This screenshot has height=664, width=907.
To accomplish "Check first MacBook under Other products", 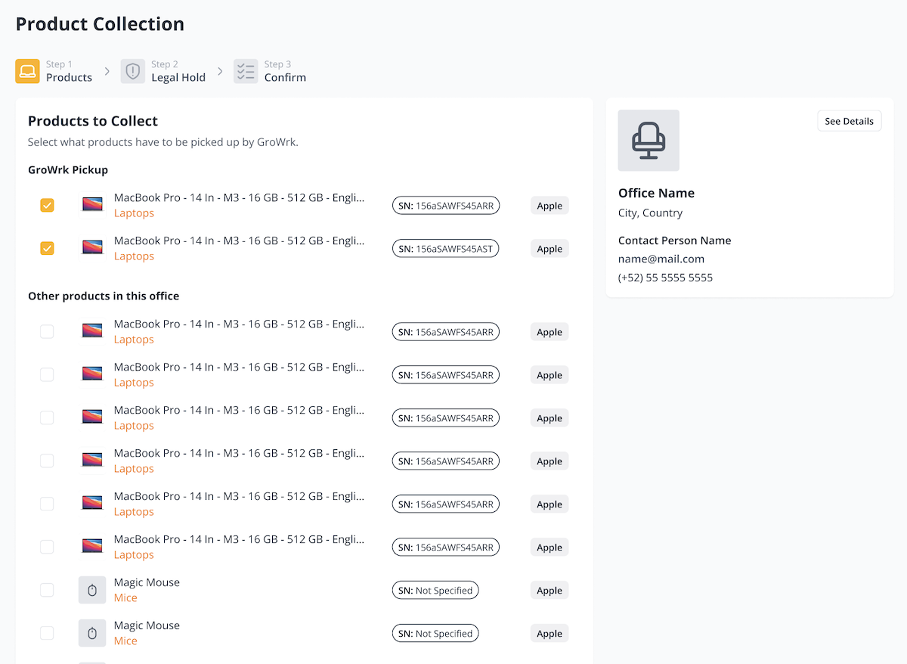I will pos(47,331).
